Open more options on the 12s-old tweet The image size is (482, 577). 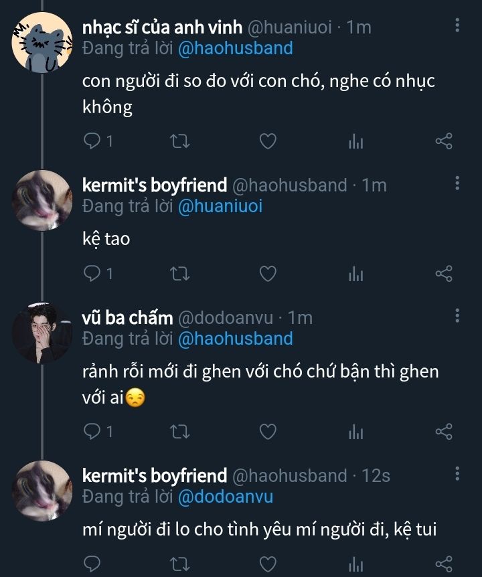pyautogui.click(x=457, y=475)
